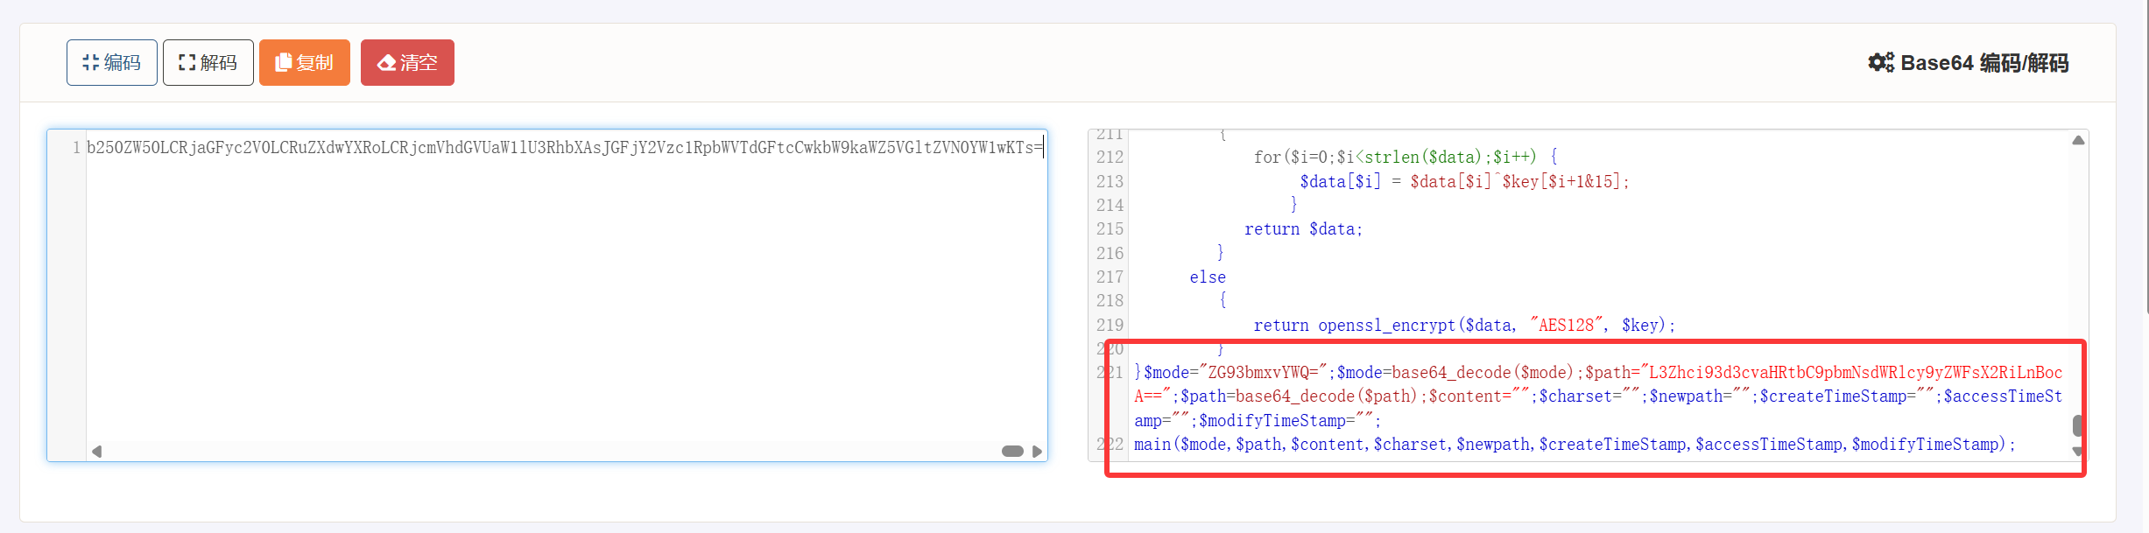
Task: Click the else keyword on line 217
Action: pos(1208,277)
